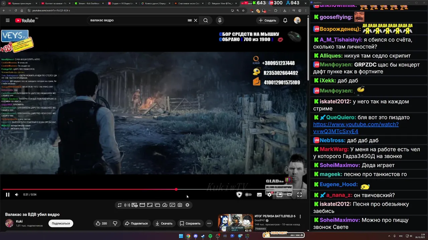Screen dimensions: 428x240
Task: Click the shield play icon in the player
Action: click(x=239, y=195)
